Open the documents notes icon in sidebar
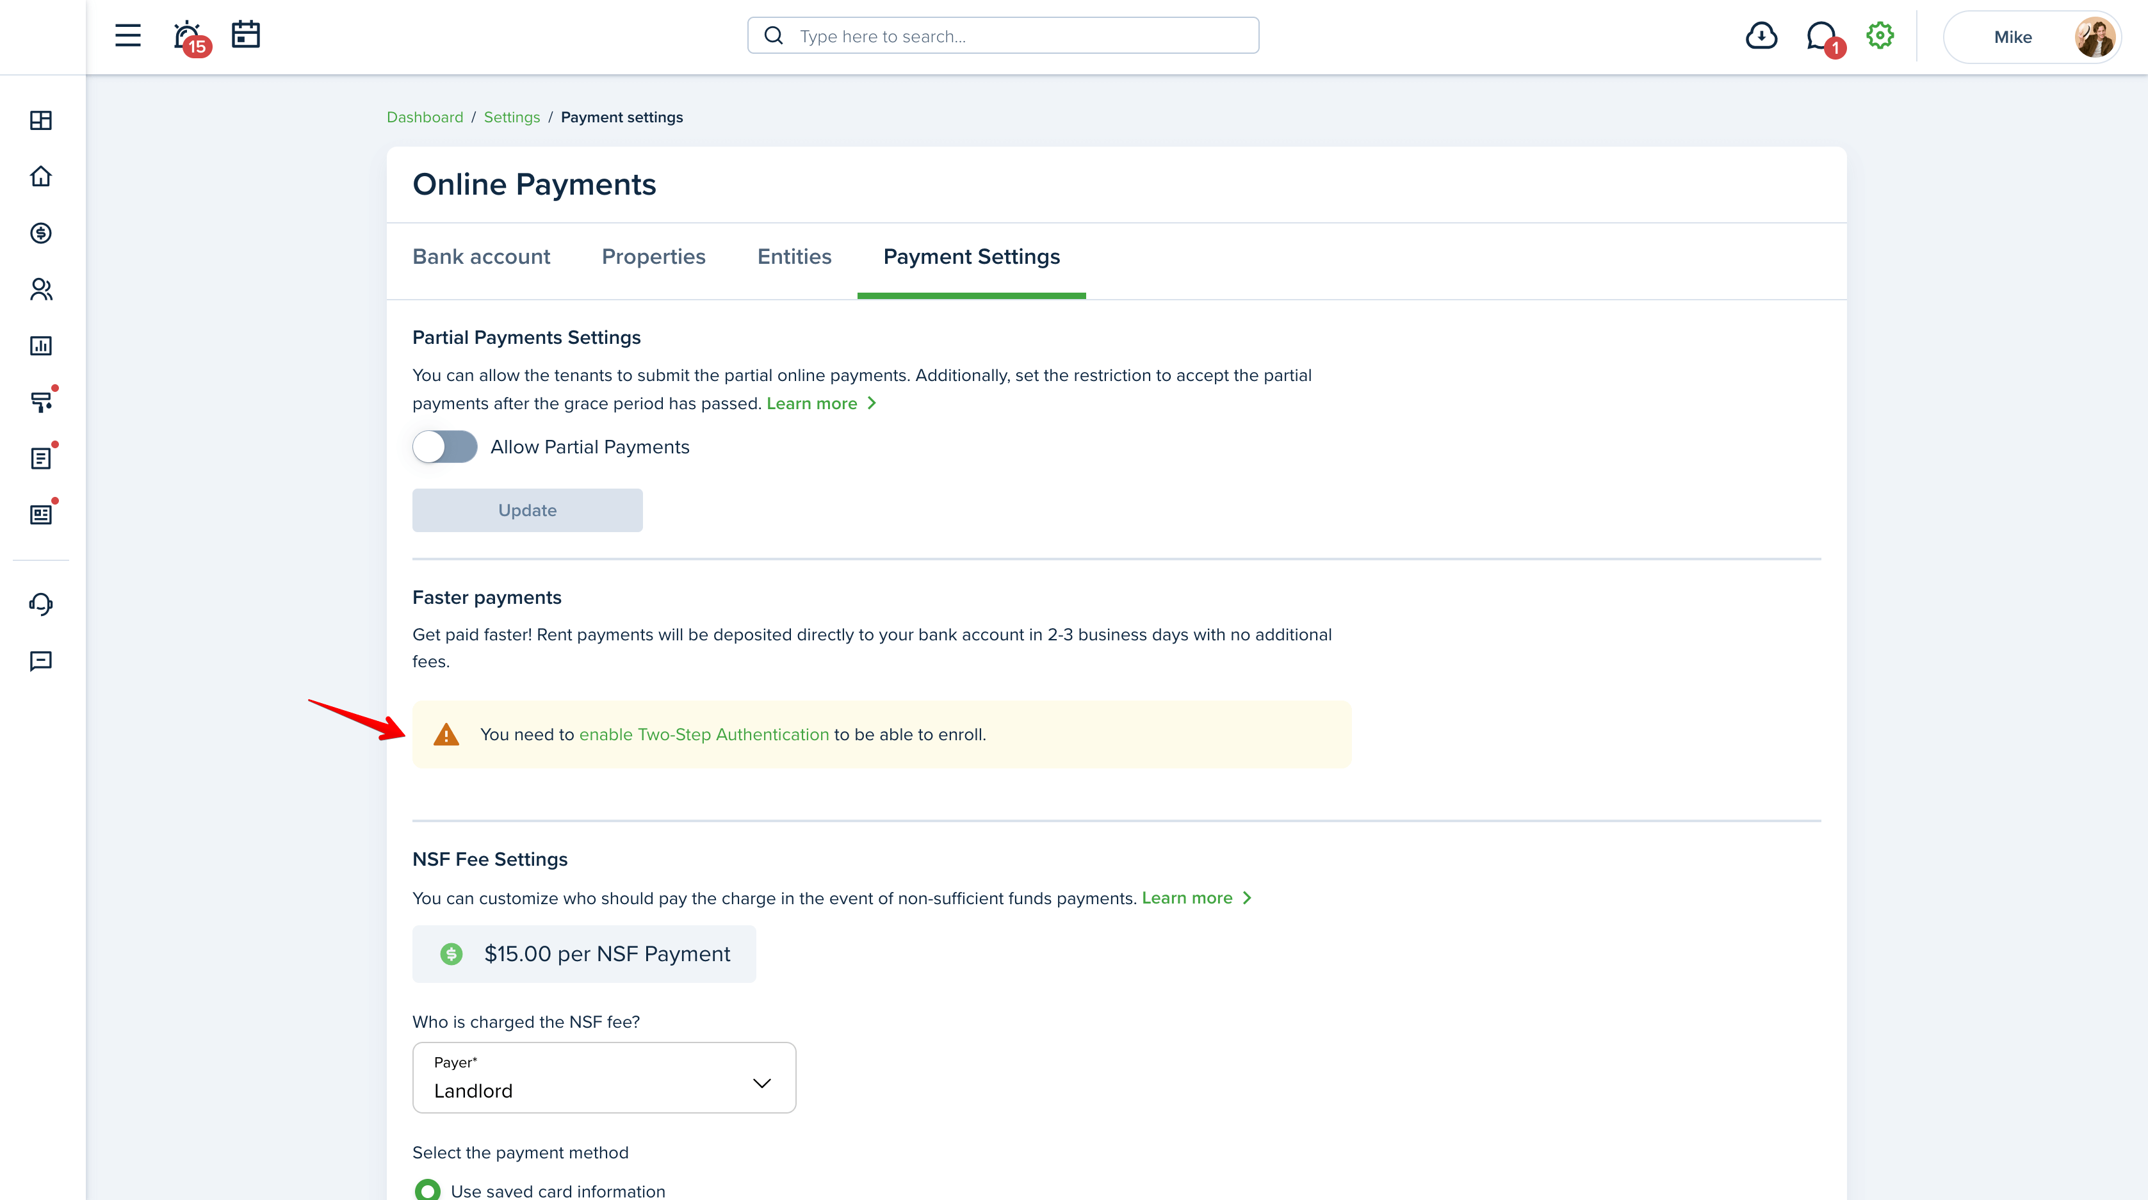2148x1200 pixels. tap(41, 458)
